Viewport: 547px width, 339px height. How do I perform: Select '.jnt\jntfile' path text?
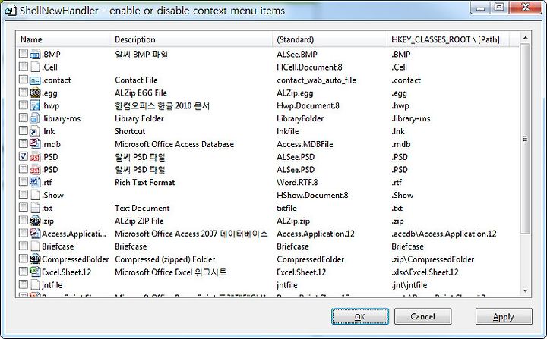coord(409,285)
